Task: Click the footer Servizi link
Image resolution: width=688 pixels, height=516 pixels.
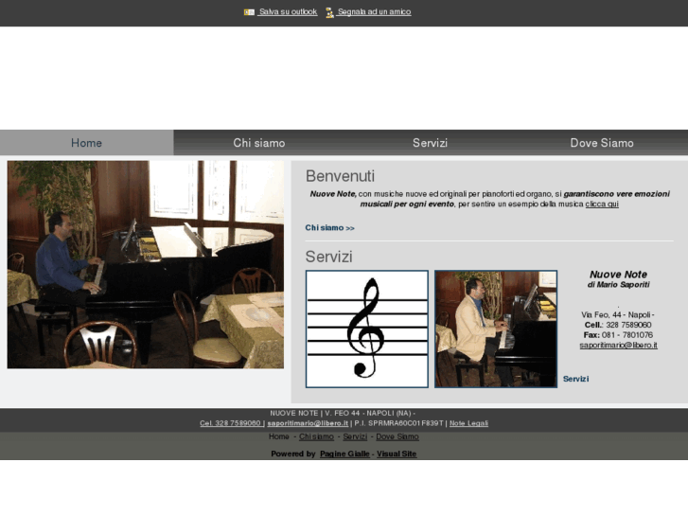Action: 355,436
